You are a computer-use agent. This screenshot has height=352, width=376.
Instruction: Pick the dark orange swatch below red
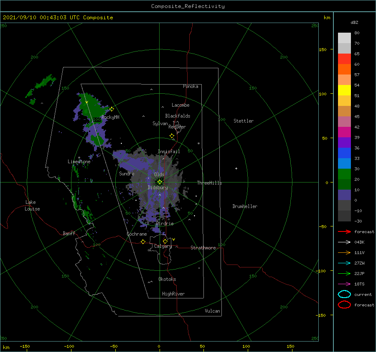(344, 69)
